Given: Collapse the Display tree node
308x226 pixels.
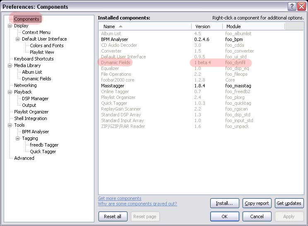Looking at the screenshot, I should coord(10,26).
